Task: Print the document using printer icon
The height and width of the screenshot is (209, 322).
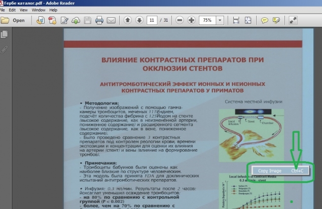Action: 99,21
